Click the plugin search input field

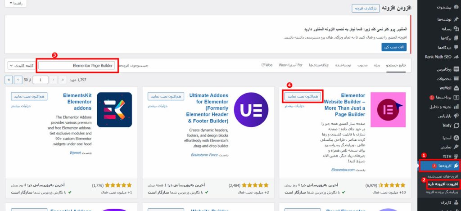point(77,66)
